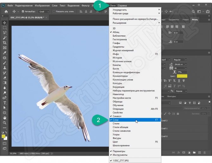
Task: Open the Слой auto-select dropdown
Action: coord(44,12)
